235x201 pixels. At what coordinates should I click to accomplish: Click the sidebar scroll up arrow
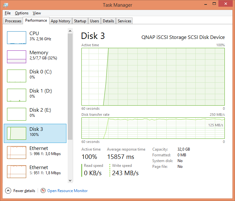[x=70, y=31]
